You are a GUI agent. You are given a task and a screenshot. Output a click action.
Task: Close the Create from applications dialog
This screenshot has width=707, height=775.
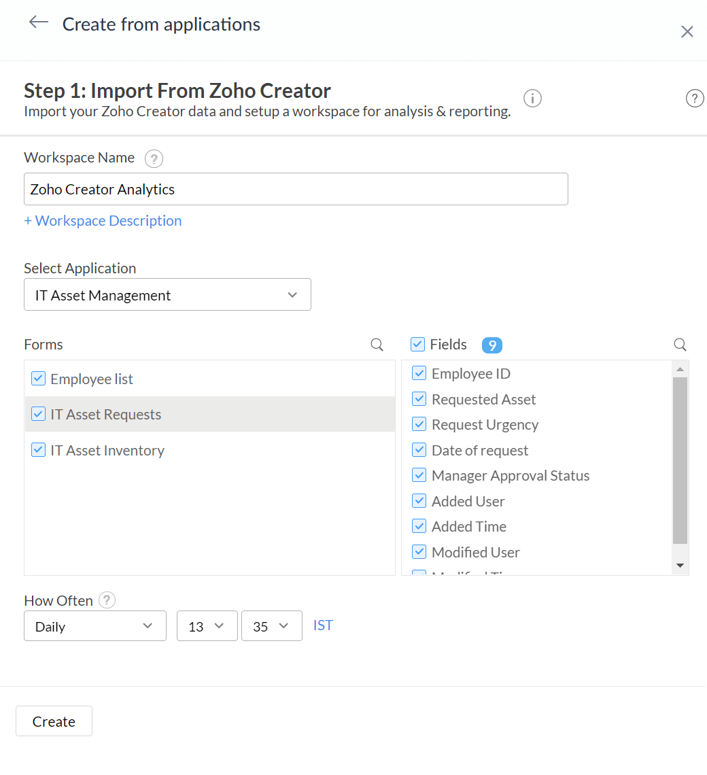[687, 31]
